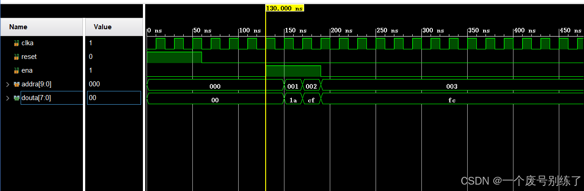Click the addra waveform segment 001

(x=293, y=86)
